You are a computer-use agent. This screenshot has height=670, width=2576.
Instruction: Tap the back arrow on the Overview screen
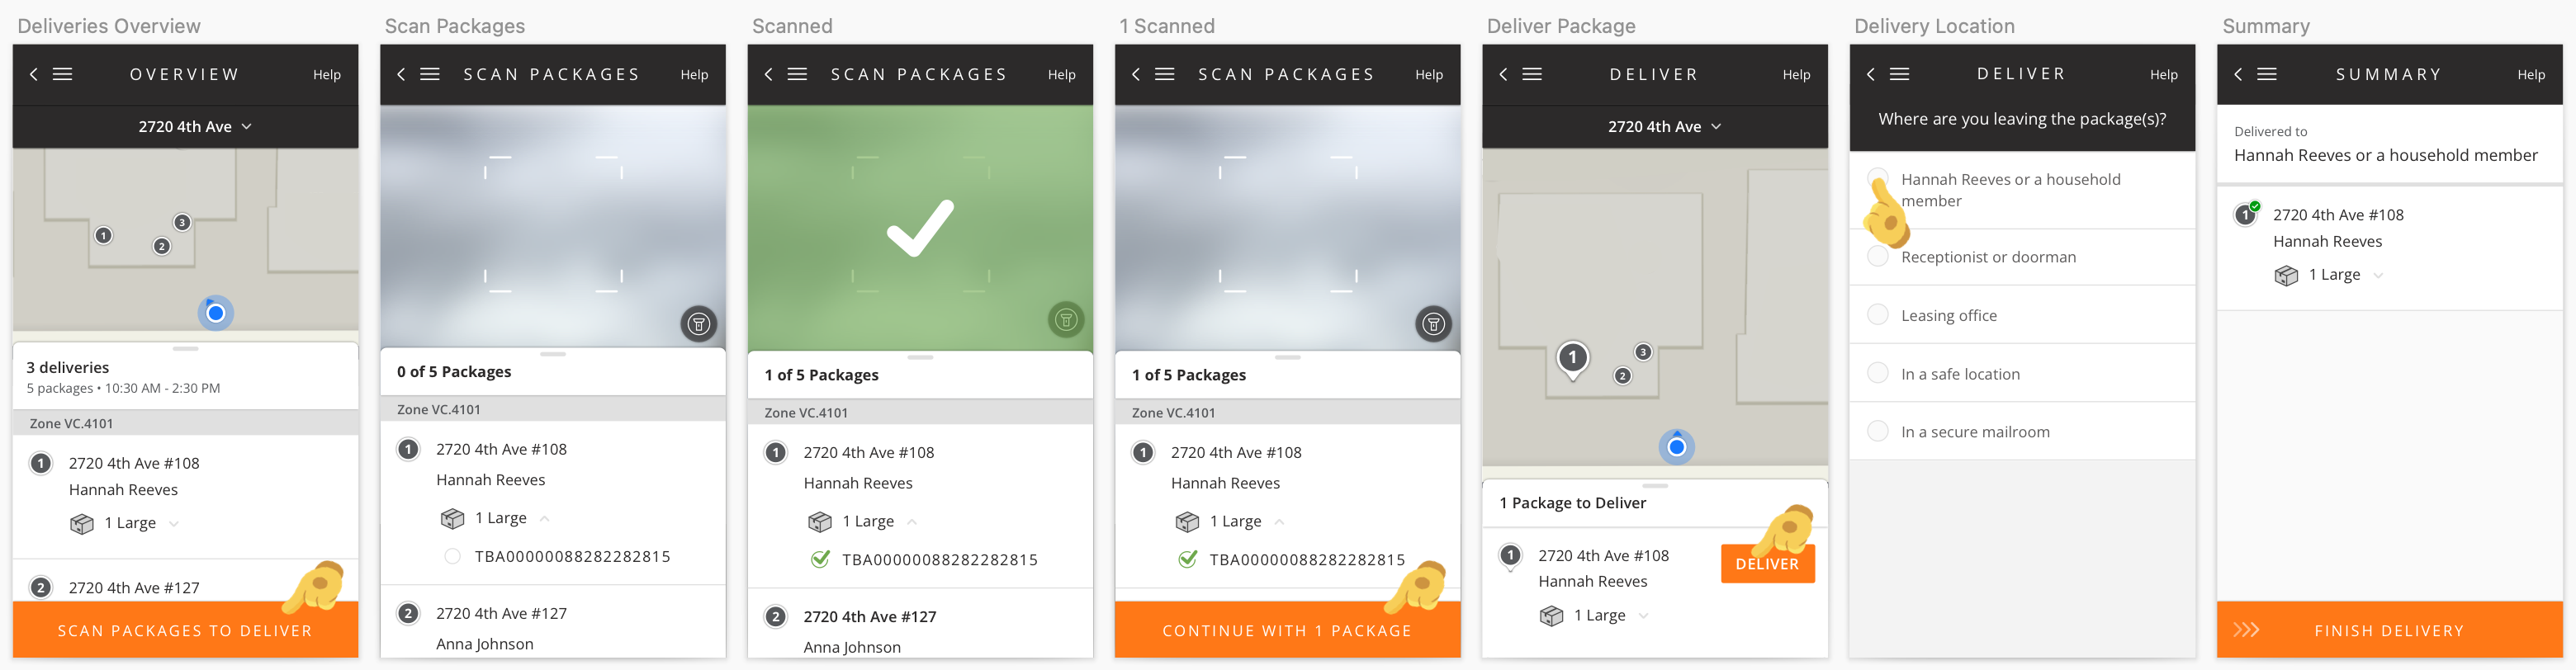[x=34, y=74]
